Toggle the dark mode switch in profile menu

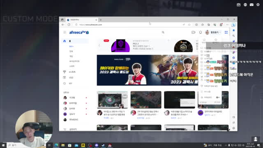217,97
